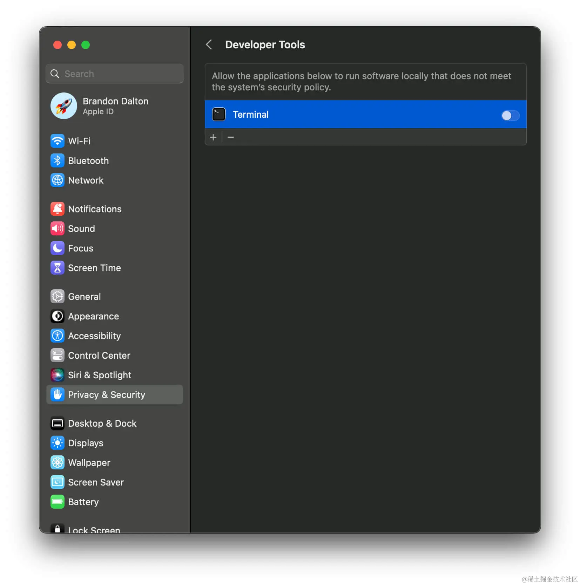Select the Accessibility label
The width and height of the screenshot is (580, 585).
94,336
